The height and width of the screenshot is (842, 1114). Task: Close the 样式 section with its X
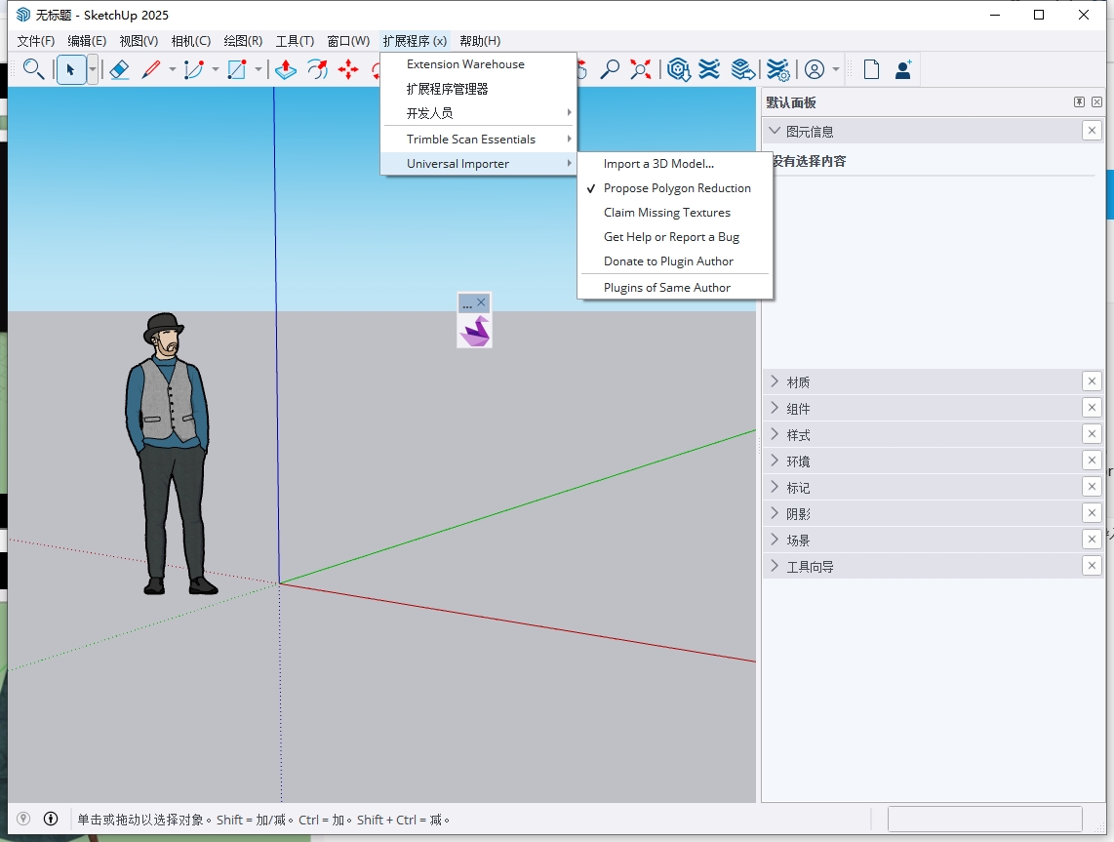click(x=1092, y=433)
